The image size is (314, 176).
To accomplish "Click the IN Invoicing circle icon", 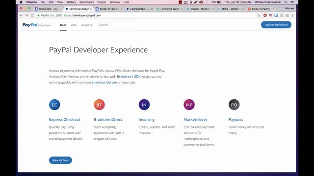I will [144, 105].
